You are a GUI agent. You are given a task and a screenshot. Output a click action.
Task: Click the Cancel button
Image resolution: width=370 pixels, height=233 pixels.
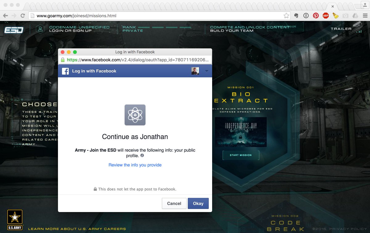tap(174, 203)
